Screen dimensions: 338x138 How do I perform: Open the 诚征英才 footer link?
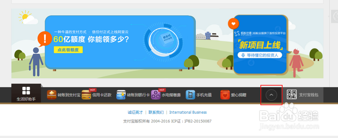[x=135, y=112]
